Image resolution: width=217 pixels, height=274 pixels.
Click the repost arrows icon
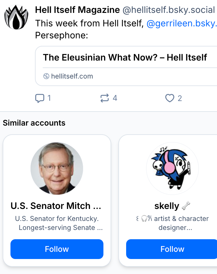pos(105,98)
